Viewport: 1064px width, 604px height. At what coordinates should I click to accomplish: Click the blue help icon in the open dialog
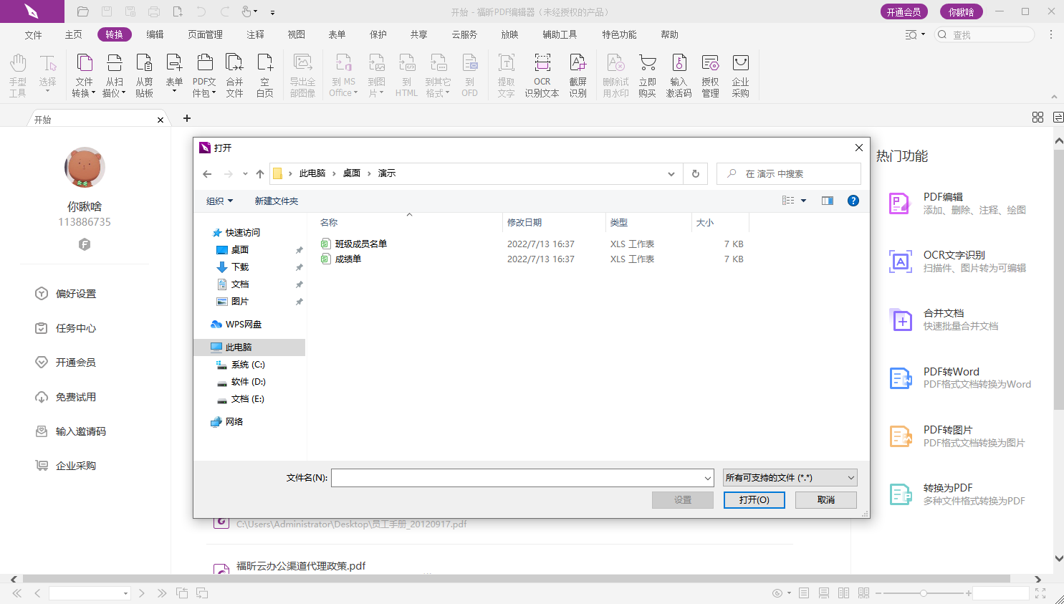point(853,201)
